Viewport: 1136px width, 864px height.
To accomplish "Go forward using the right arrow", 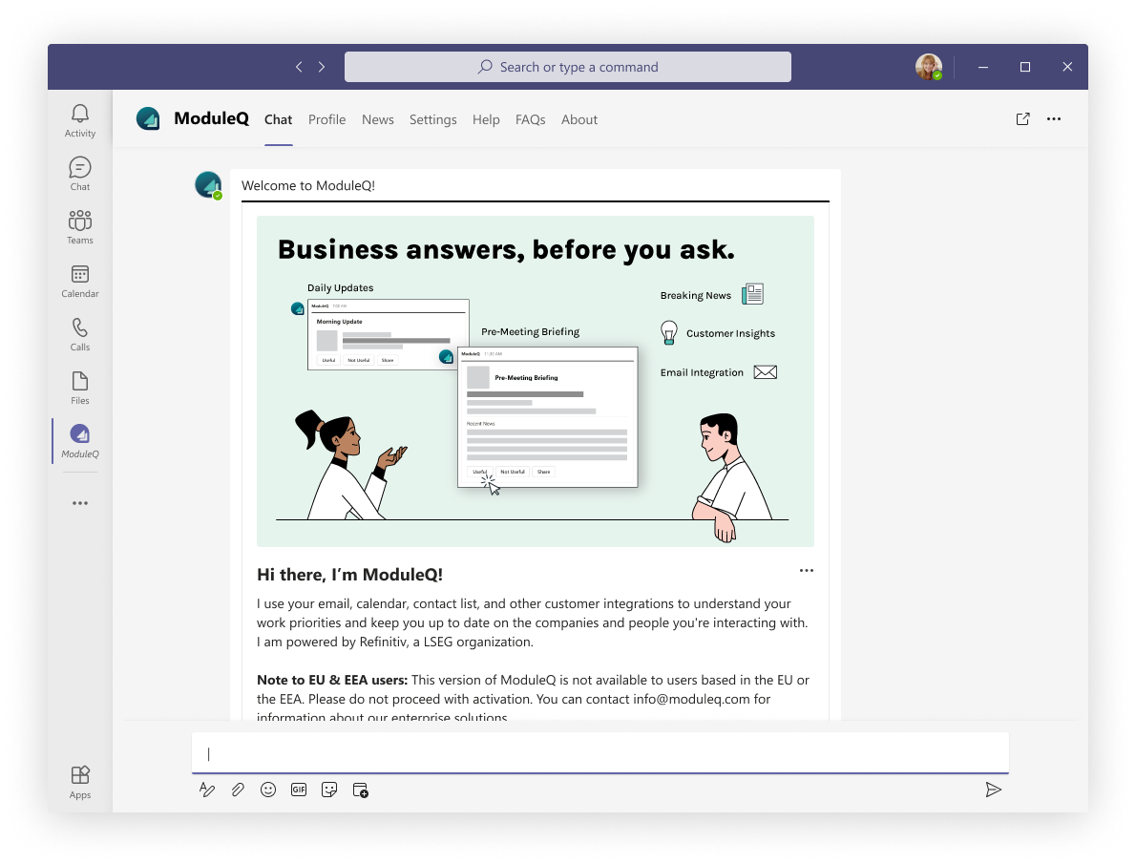I will (x=322, y=67).
